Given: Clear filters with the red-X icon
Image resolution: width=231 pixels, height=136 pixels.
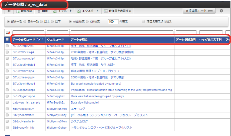Looking at the screenshot, I should (8, 33).
